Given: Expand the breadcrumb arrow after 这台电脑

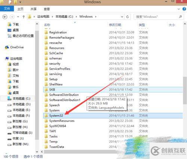Looking at the screenshot, I should (x=52, y=17).
